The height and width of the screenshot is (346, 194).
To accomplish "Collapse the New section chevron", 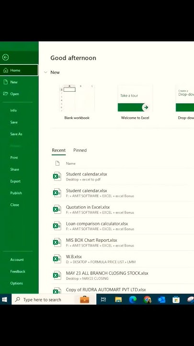I will click(x=46, y=73).
